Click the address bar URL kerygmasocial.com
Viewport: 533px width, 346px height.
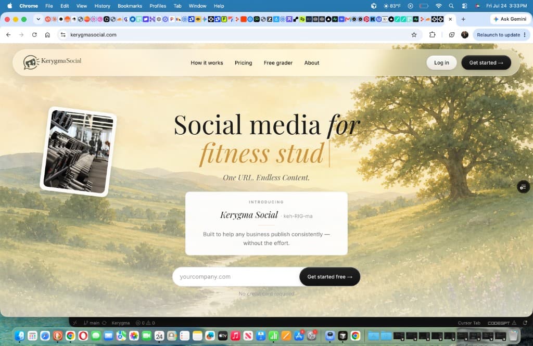point(93,35)
